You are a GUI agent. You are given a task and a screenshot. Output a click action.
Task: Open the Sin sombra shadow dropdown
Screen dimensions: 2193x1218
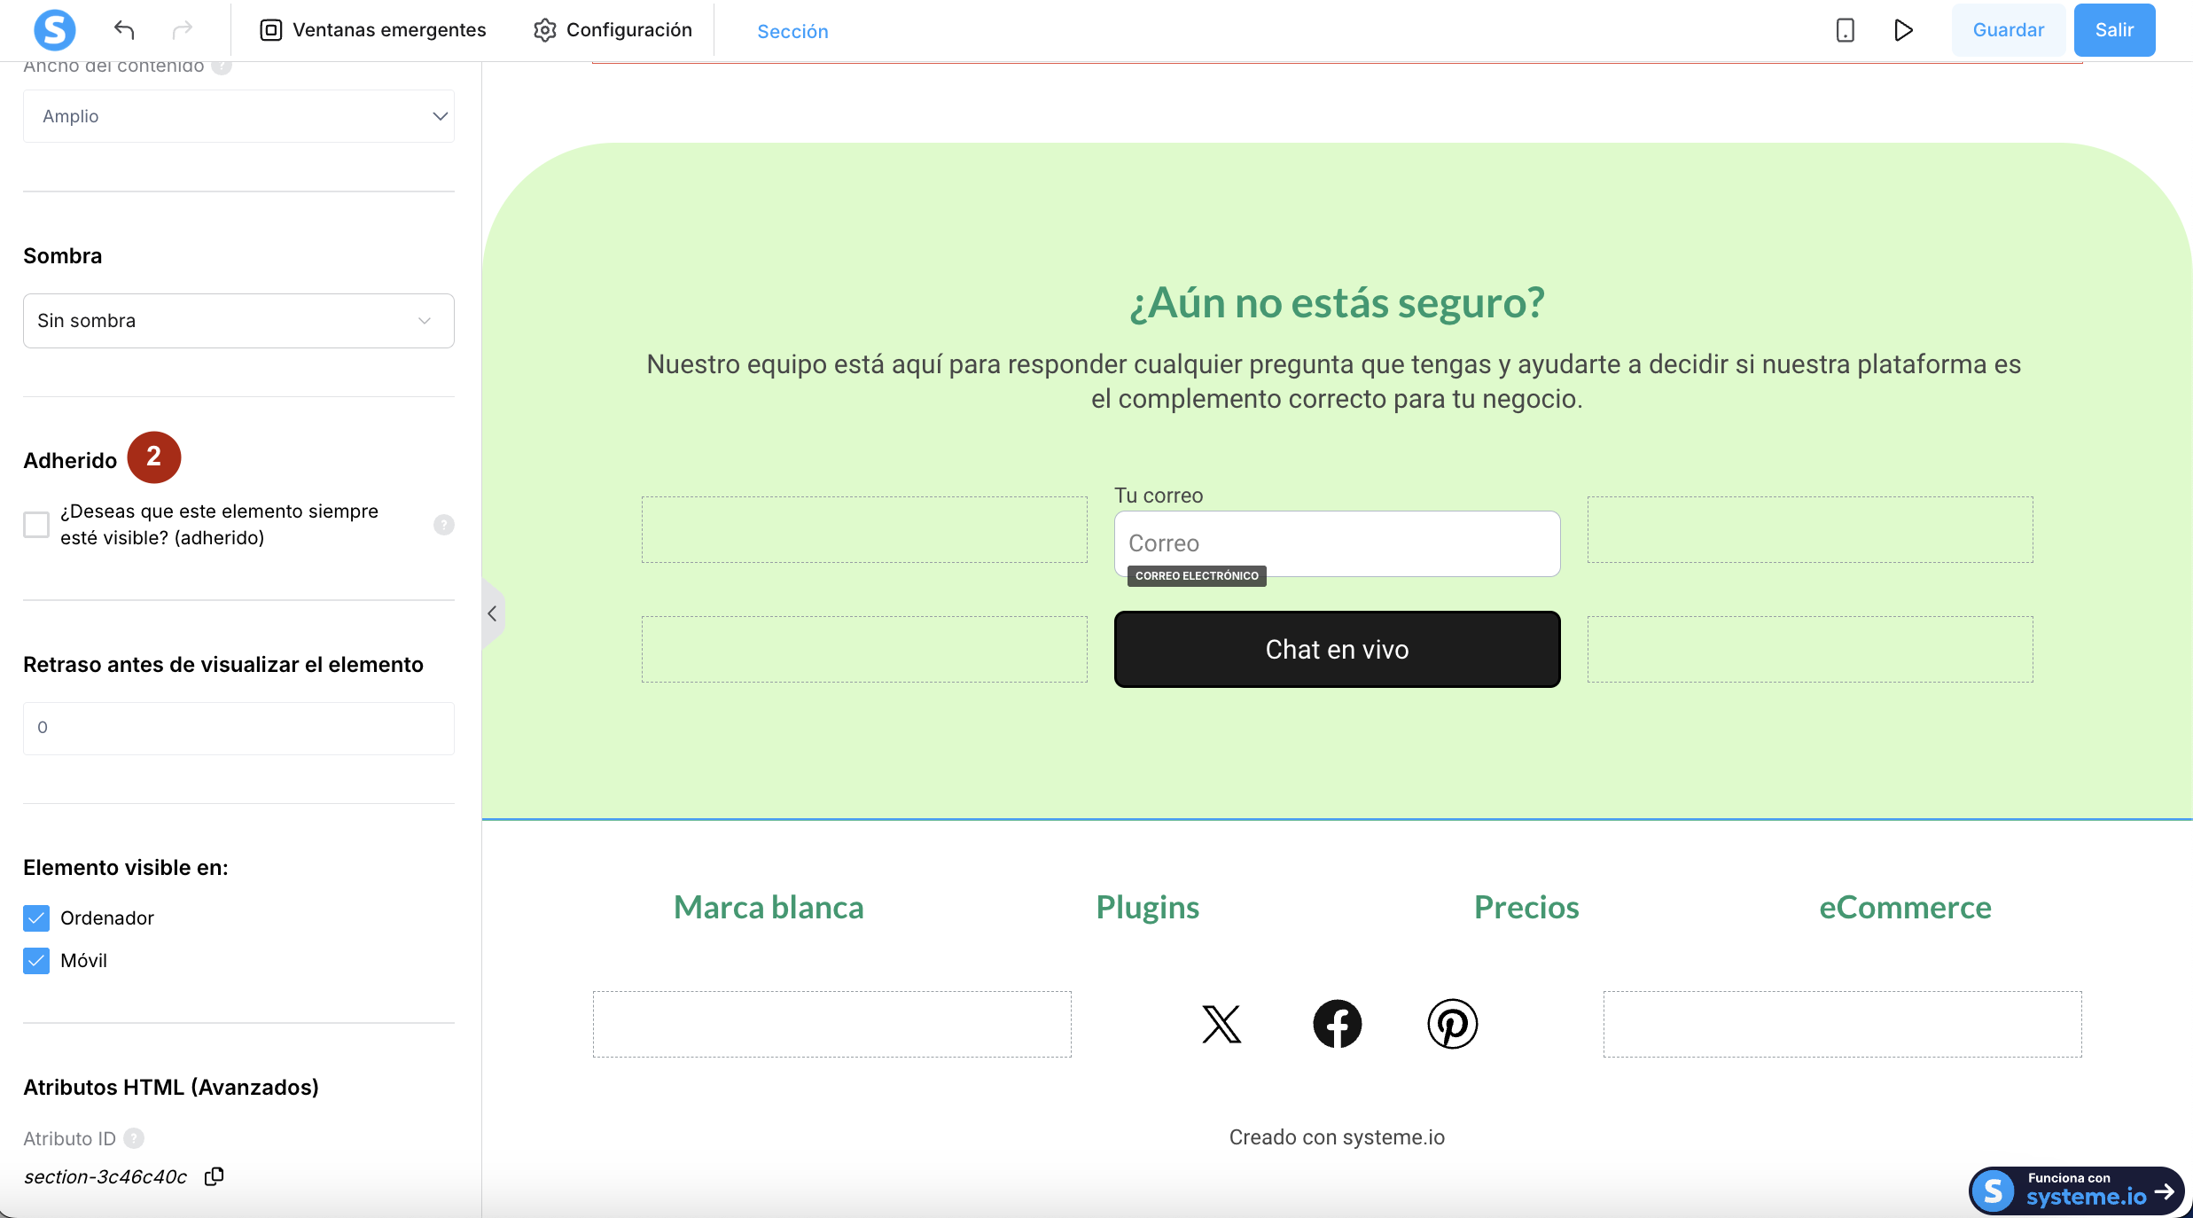click(238, 321)
